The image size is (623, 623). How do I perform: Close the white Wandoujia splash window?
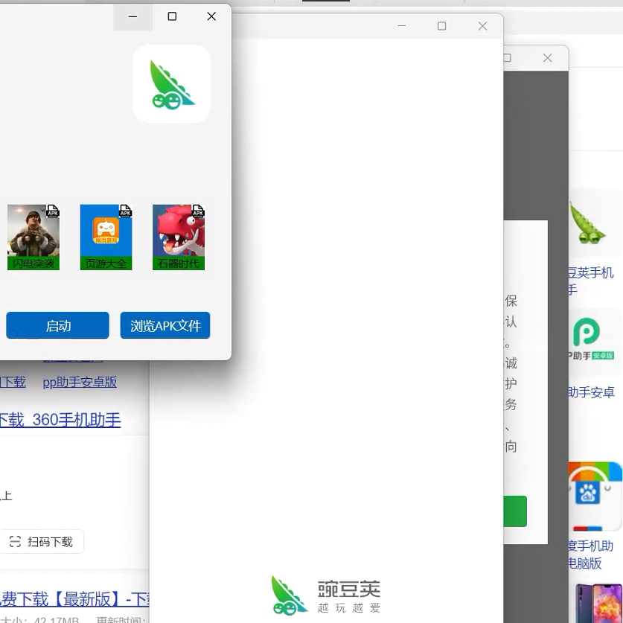482,26
